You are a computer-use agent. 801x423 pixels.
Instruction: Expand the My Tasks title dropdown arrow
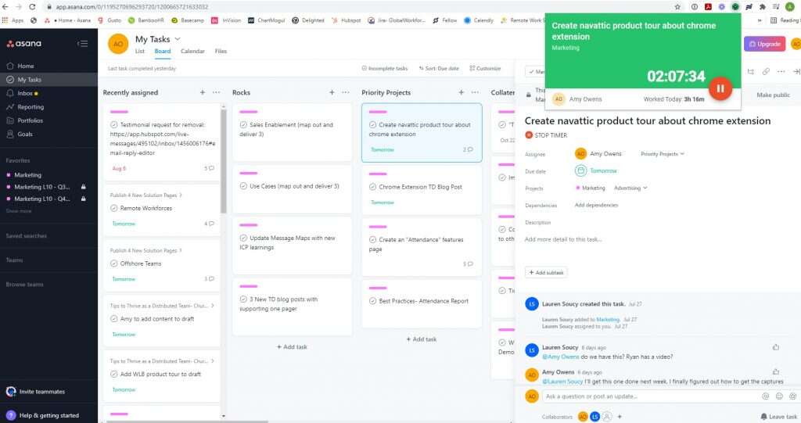(178, 39)
